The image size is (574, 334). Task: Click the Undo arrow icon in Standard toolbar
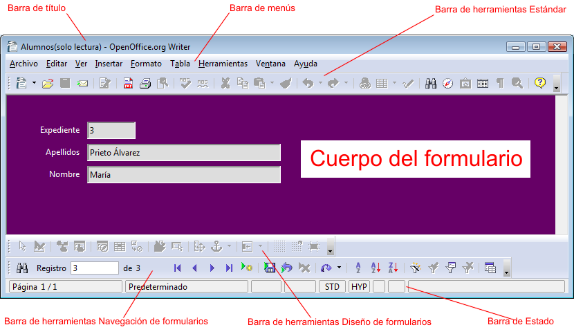pyautogui.click(x=308, y=84)
